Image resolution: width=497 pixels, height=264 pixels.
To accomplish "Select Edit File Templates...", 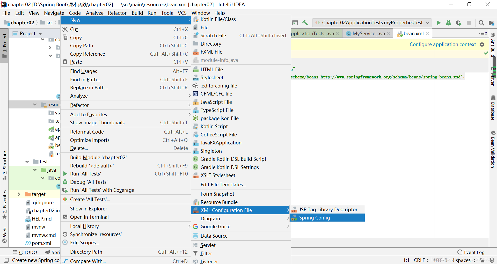I will click(241, 185).
